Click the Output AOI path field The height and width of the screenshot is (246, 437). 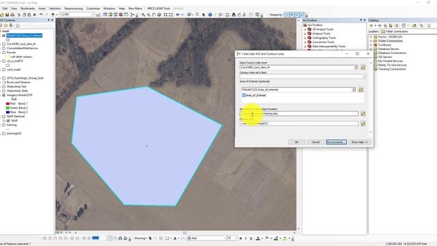[299, 123]
